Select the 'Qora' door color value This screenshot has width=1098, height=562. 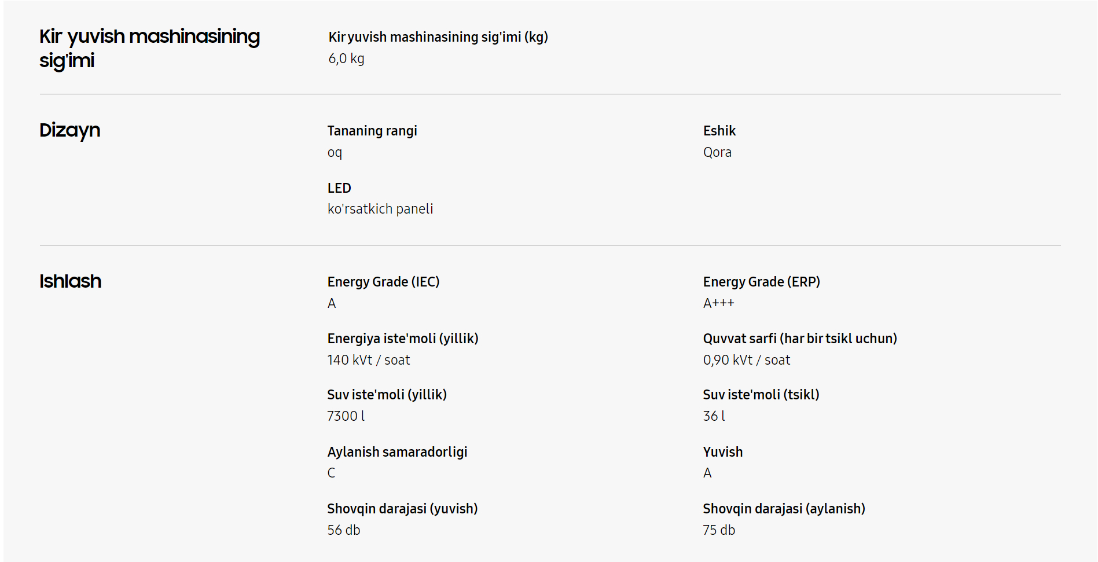pos(717,152)
